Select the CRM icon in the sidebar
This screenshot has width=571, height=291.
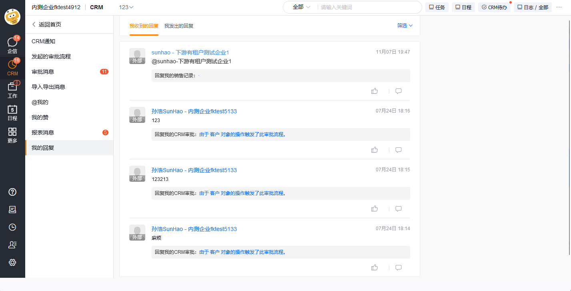pyautogui.click(x=12, y=66)
